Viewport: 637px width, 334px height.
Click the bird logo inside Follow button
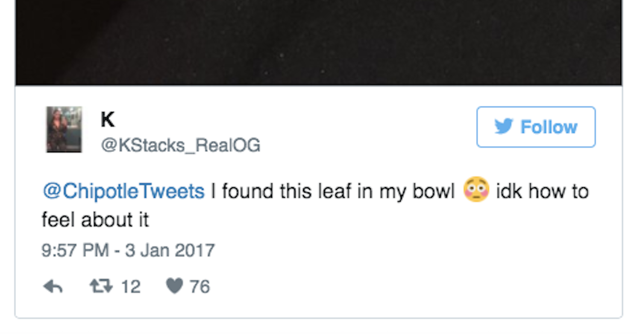point(504,126)
